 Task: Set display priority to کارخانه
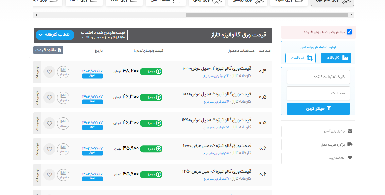tap(336, 58)
